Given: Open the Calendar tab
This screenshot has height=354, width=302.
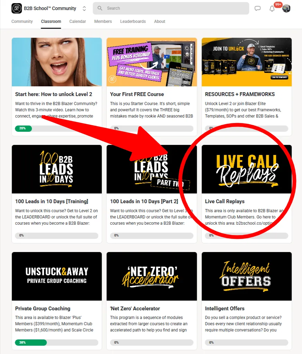Looking at the screenshot, I should click(x=77, y=21).
